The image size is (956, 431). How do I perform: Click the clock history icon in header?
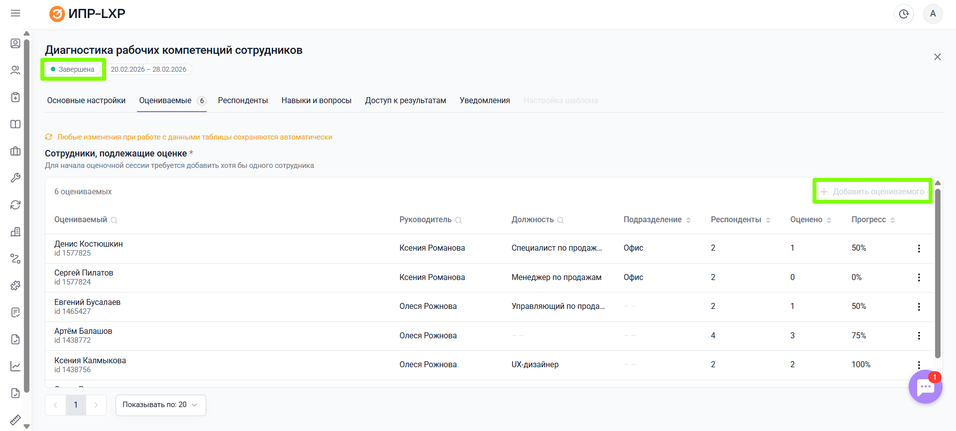coord(903,14)
